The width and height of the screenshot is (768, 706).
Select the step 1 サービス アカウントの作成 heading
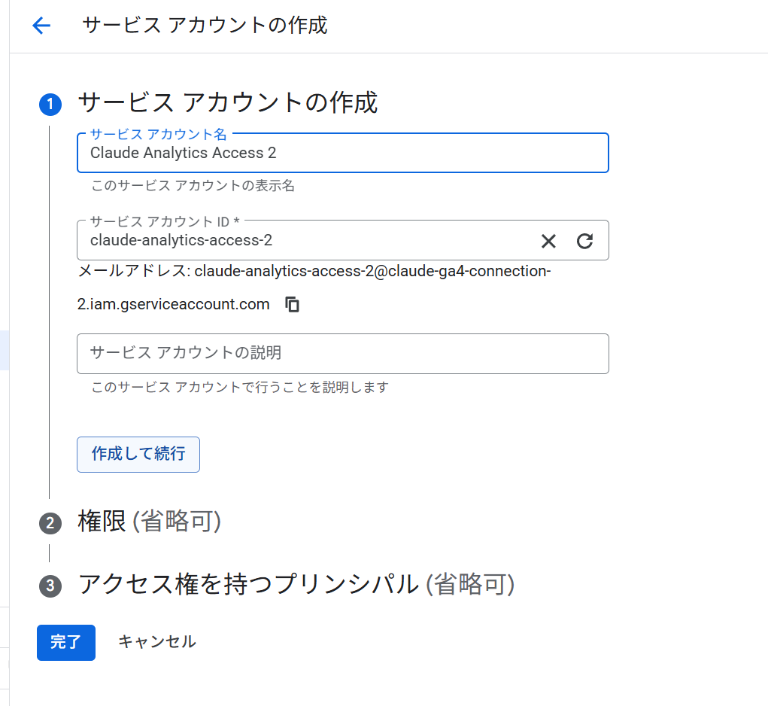point(228,103)
